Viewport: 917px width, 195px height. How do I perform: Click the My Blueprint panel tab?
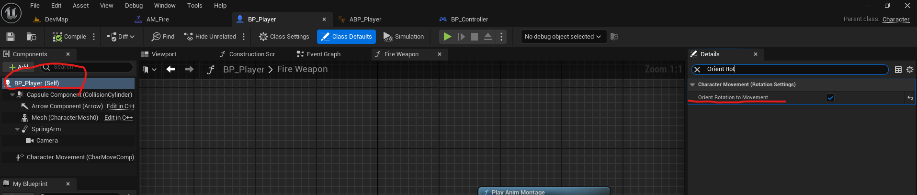30,184
